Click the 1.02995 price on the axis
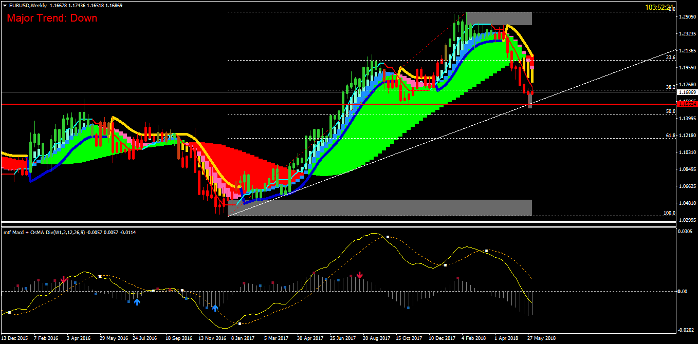The height and width of the screenshot is (344, 698). click(x=687, y=220)
